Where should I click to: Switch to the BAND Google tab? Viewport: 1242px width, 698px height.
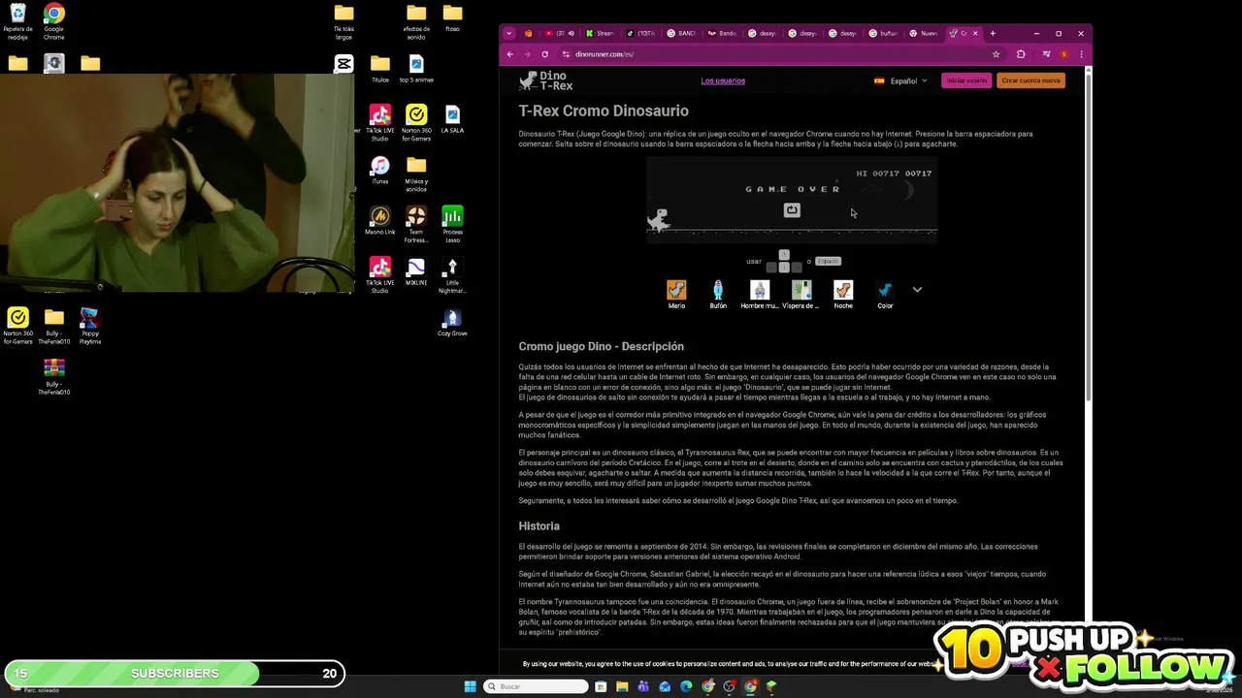click(681, 33)
